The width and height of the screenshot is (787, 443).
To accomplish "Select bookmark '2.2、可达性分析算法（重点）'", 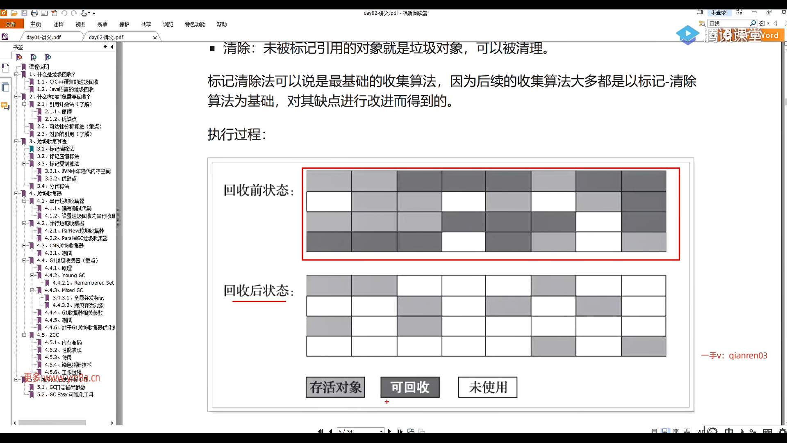I will [69, 126].
